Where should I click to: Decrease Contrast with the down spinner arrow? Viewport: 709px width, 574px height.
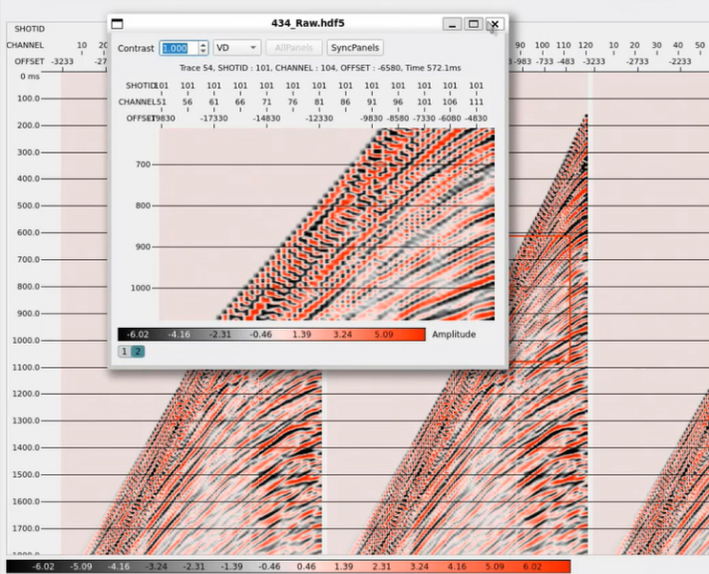pyautogui.click(x=202, y=52)
